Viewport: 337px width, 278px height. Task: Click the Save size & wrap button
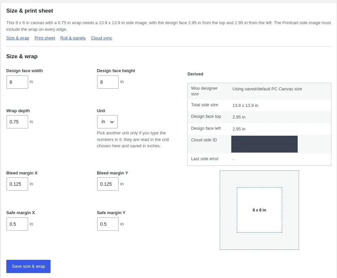[x=28, y=266]
